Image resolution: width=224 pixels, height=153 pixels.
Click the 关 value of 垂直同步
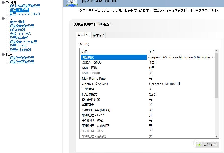click(x=151, y=105)
